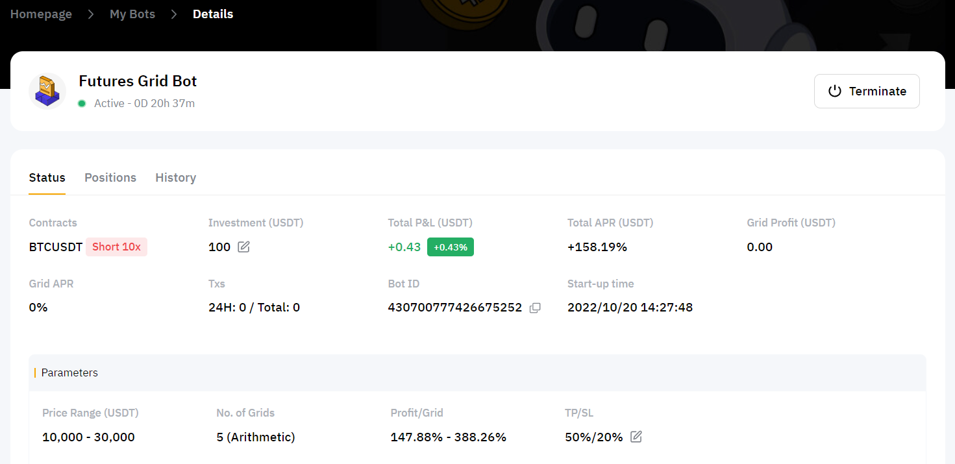Click the green +0.43% P&L badge

point(450,247)
